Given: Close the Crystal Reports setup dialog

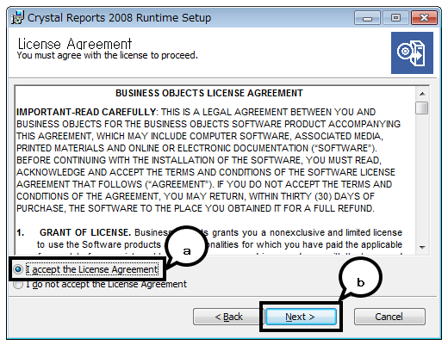Looking at the screenshot, I should tap(424, 18).
